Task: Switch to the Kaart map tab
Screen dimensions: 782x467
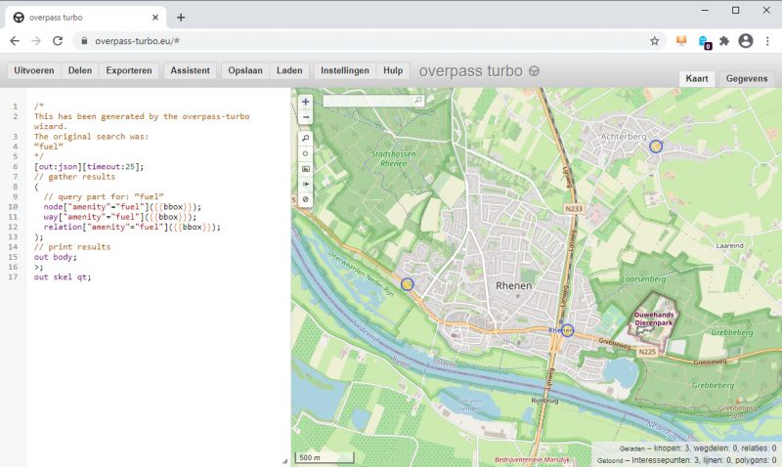Action: [x=697, y=79]
